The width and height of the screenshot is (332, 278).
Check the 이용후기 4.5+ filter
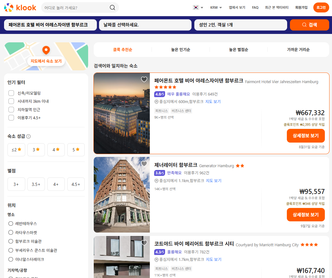point(11,118)
